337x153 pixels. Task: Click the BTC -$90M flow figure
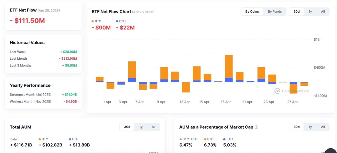click(x=101, y=28)
